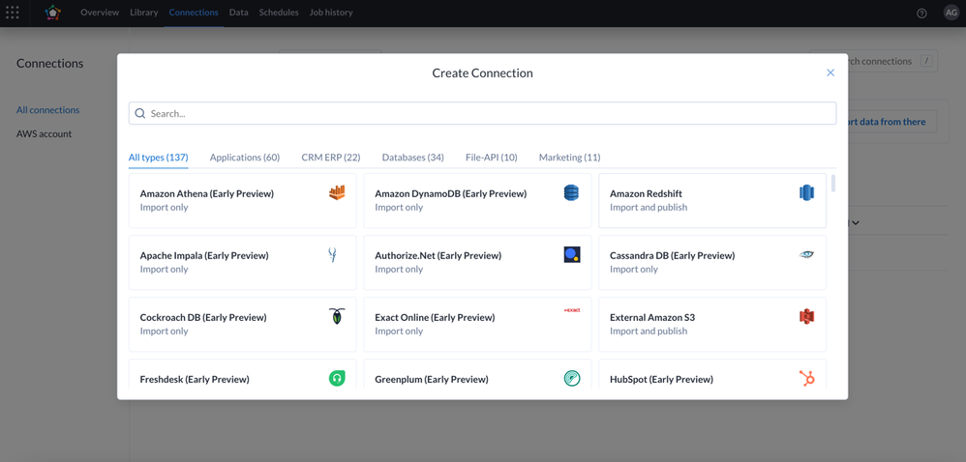
Task: Choose the Exact Online (Early Preview) name
Action: tap(435, 317)
